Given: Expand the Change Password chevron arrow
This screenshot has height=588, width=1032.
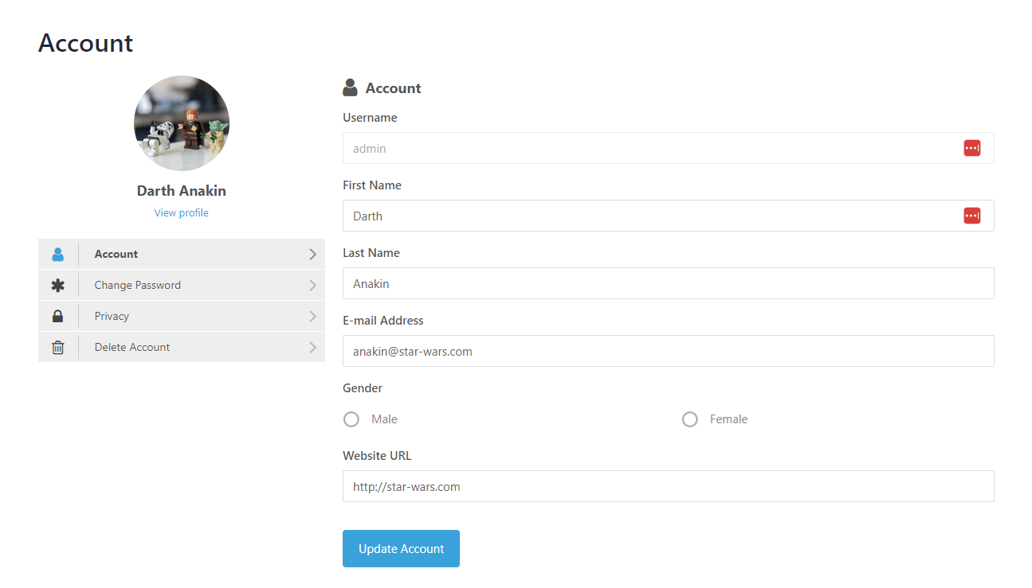Looking at the screenshot, I should pos(312,286).
